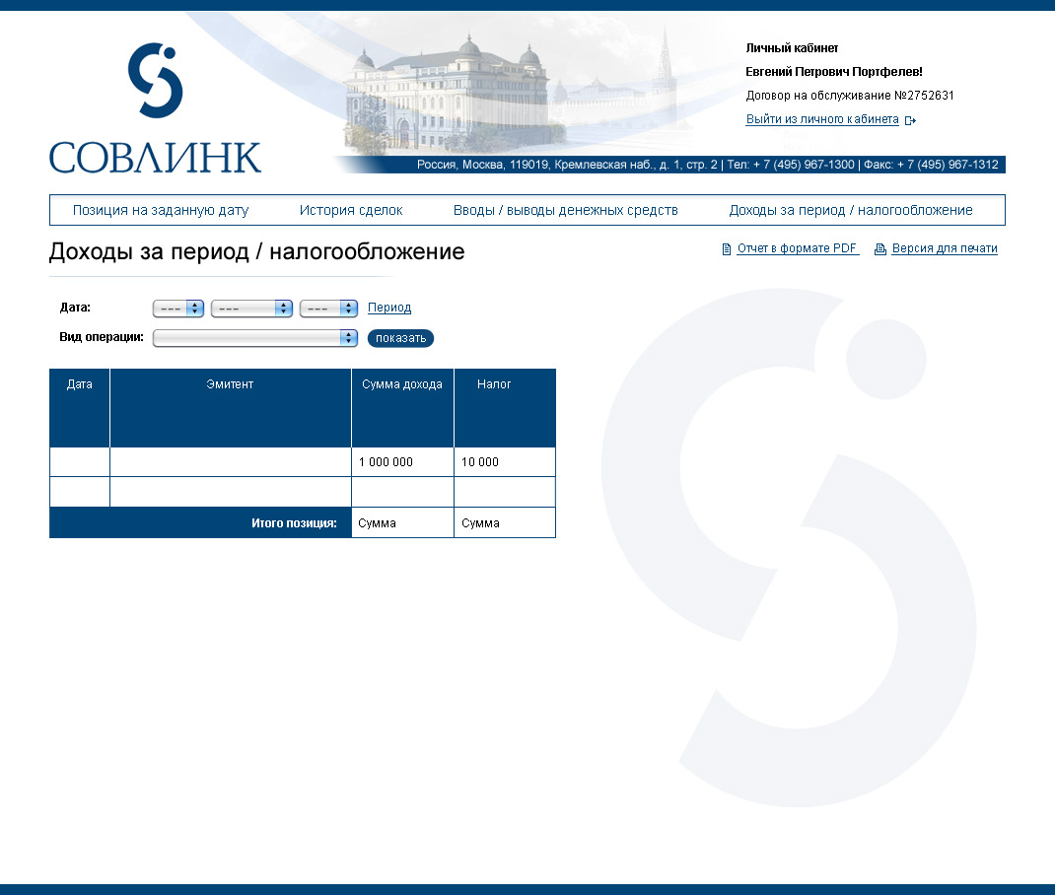This screenshot has height=895, width=1055.
Task: Click the Период link
Action: click(x=389, y=308)
